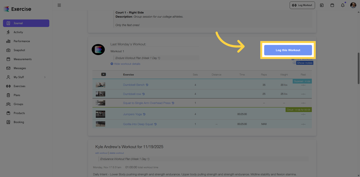This screenshot has width=360, height=177.
Task: Open the Journal sidebar item
Action: [26, 23]
